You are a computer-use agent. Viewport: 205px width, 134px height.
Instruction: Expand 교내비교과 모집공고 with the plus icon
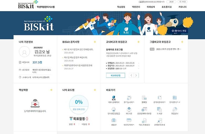point(139,42)
